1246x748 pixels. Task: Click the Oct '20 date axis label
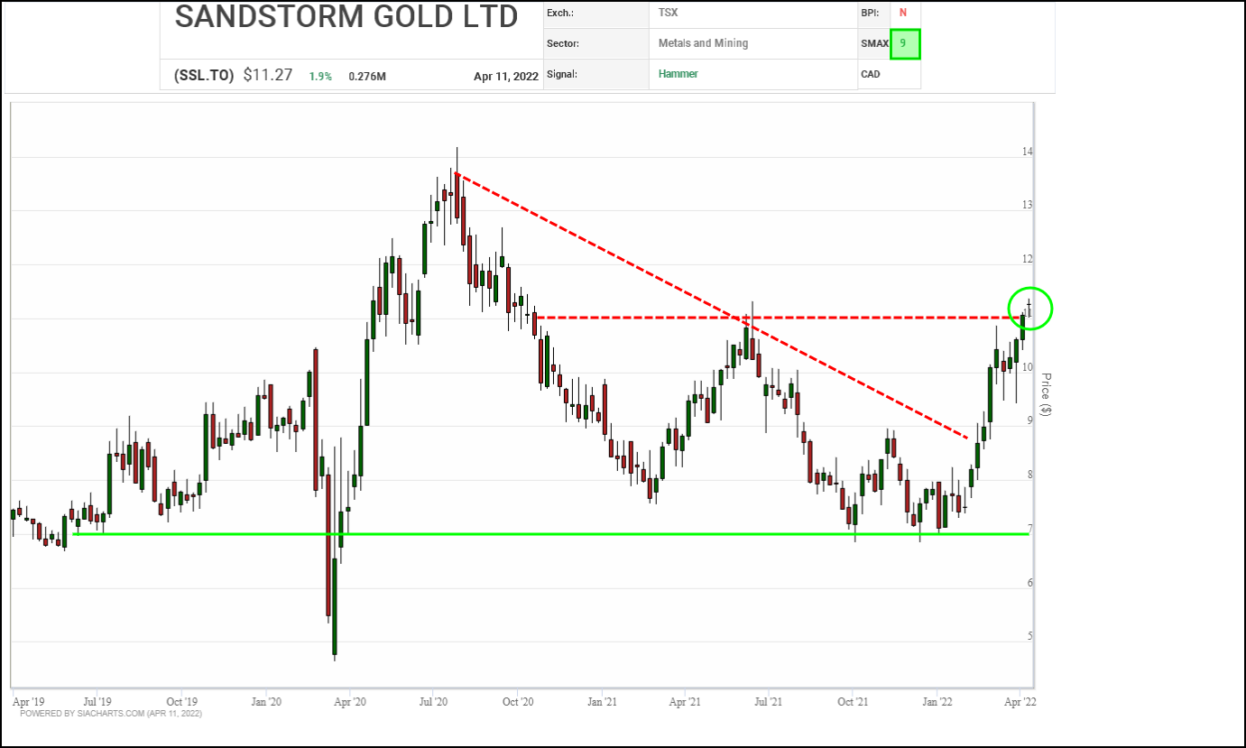coord(519,701)
